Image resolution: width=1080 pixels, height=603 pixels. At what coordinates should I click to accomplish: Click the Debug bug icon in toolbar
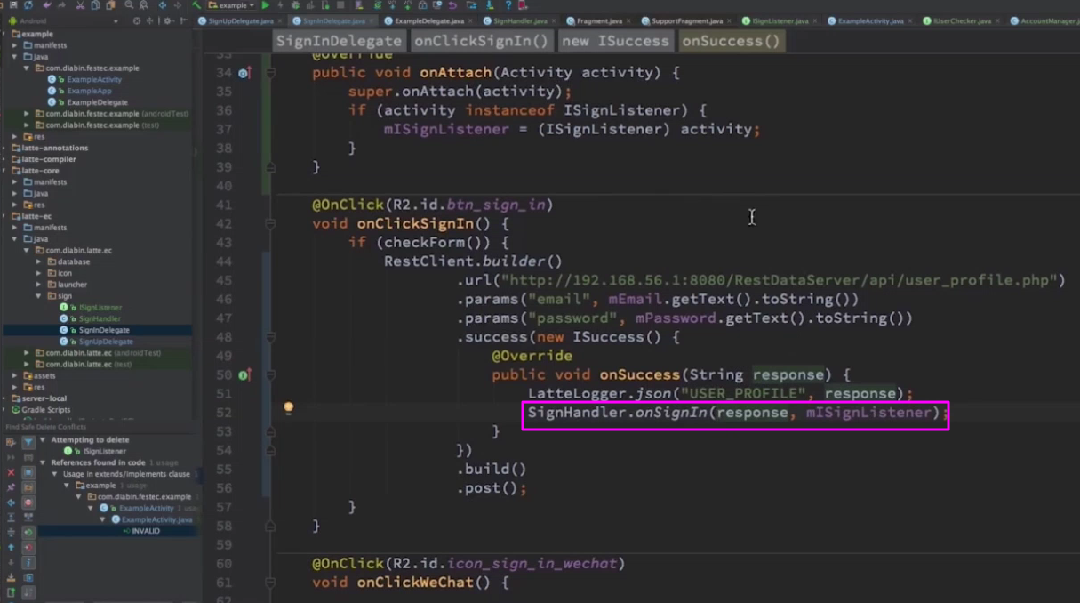[x=294, y=5]
